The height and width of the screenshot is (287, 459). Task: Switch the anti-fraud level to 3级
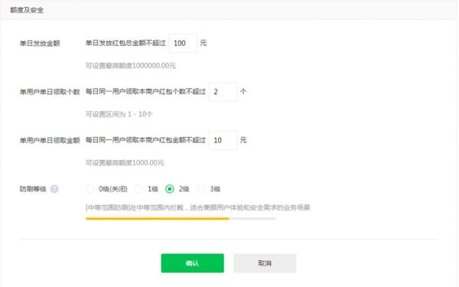(201, 189)
